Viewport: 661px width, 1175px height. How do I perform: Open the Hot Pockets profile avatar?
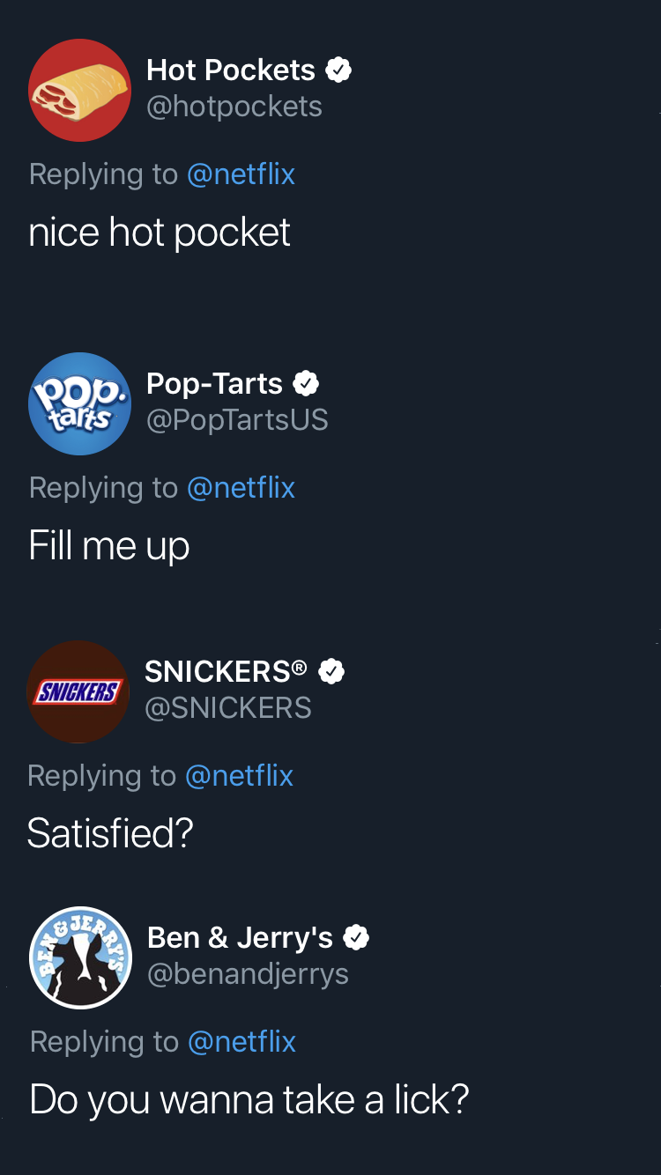tap(79, 90)
